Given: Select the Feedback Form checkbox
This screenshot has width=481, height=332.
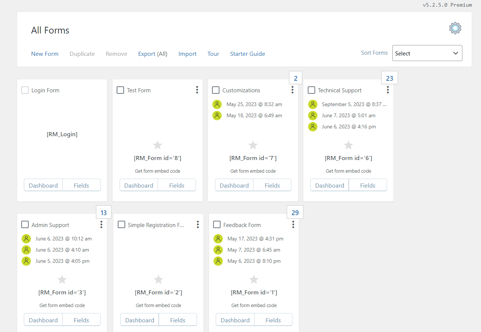Looking at the screenshot, I should tap(216, 224).
